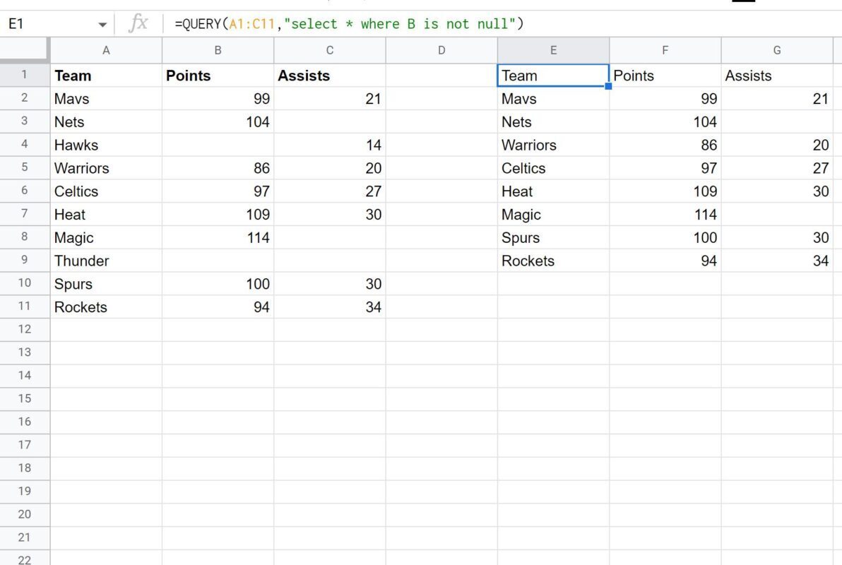Select the Rockets cell in column E

tap(553, 261)
